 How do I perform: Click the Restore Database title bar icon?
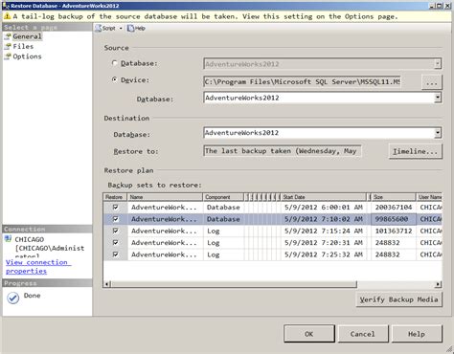[x=6, y=5]
